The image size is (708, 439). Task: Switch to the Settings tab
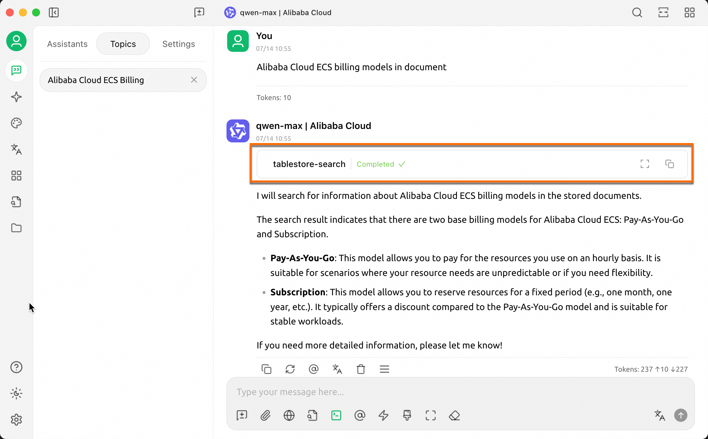tap(179, 44)
